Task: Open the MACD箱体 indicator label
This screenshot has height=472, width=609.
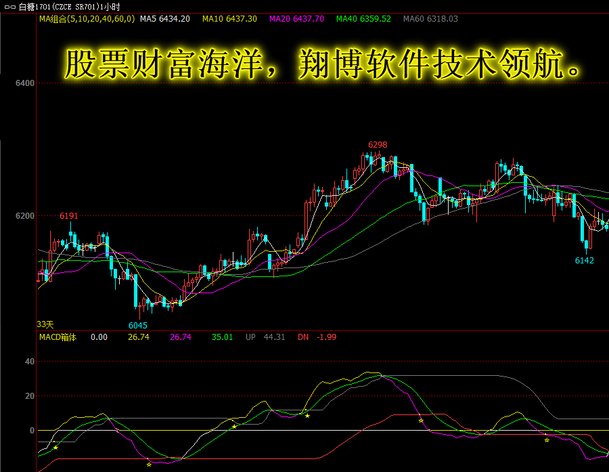Action: tap(58, 337)
